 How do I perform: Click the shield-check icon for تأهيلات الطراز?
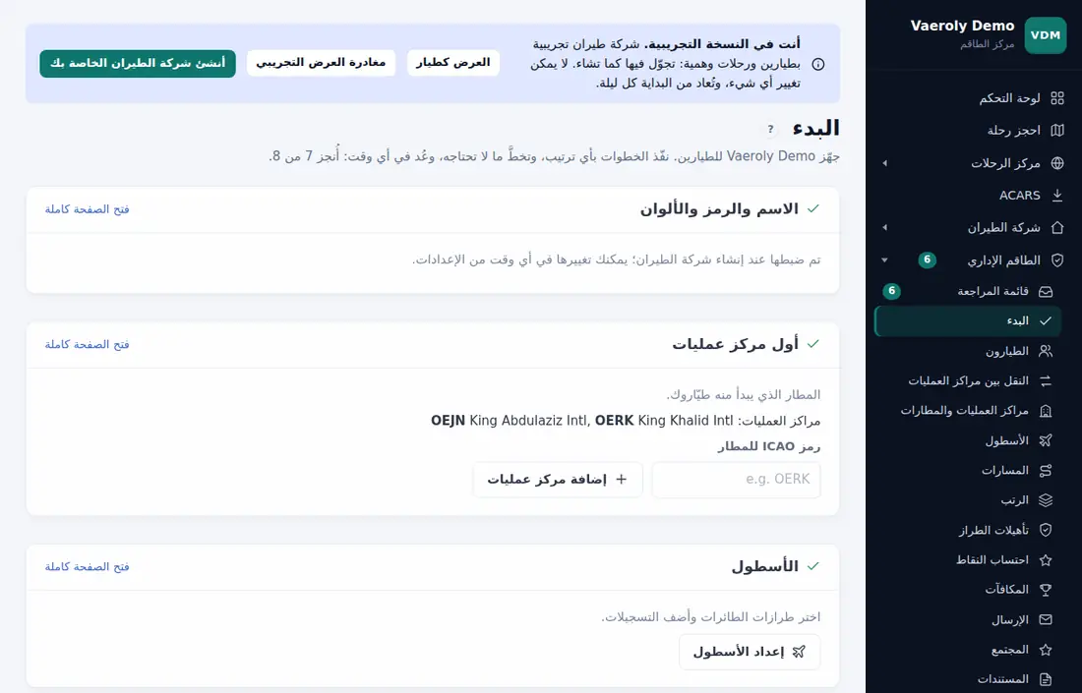[1046, 530]
